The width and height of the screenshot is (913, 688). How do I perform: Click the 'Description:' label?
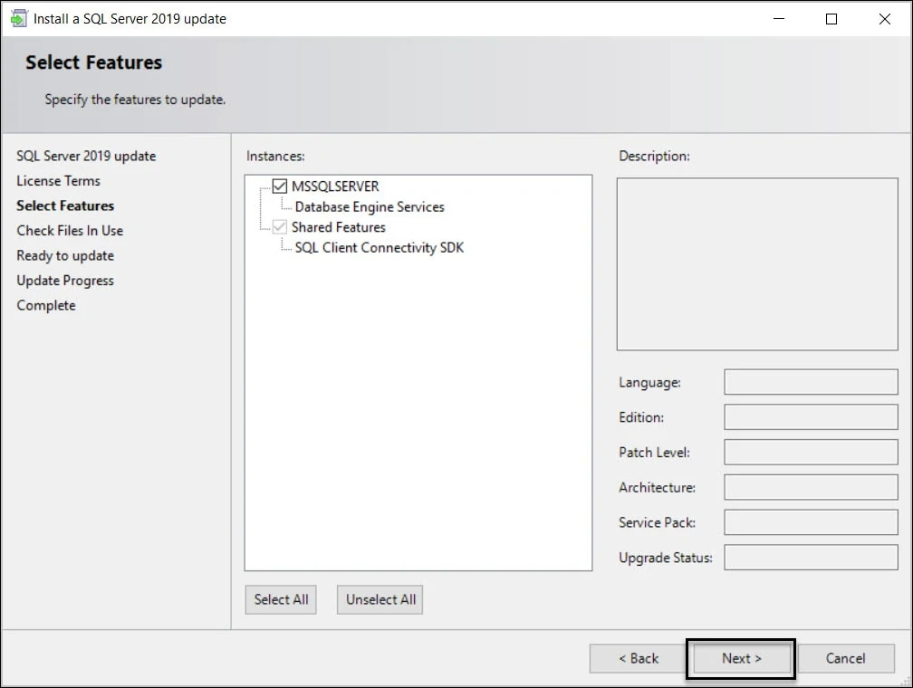pyautogui.click(x=654, y=156)
